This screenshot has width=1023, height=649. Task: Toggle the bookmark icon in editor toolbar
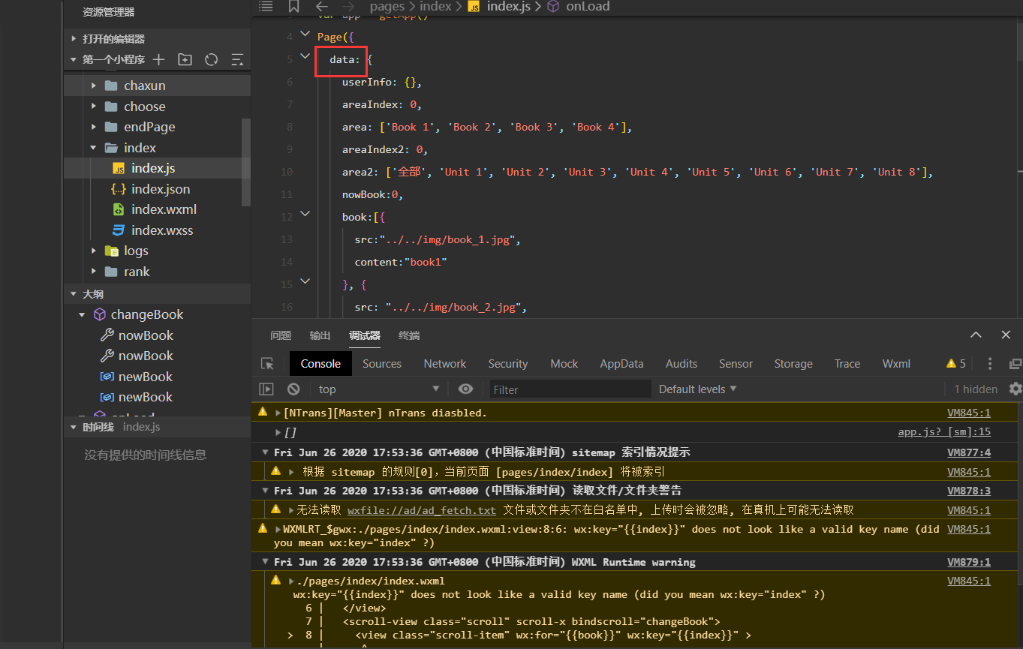click(293, 6)
